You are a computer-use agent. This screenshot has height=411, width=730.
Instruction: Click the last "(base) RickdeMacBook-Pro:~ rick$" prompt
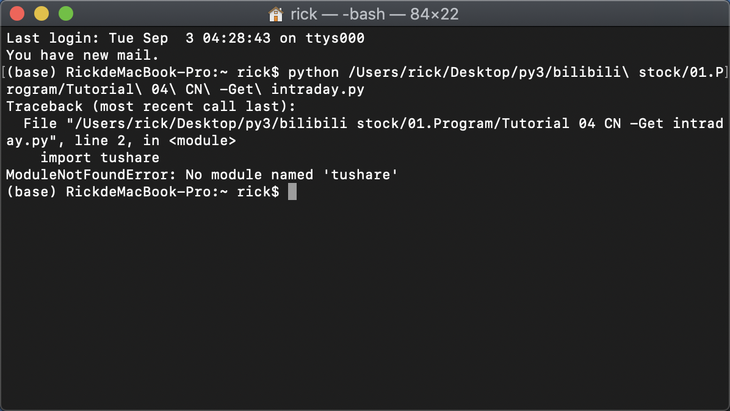[x=142, y=191]
